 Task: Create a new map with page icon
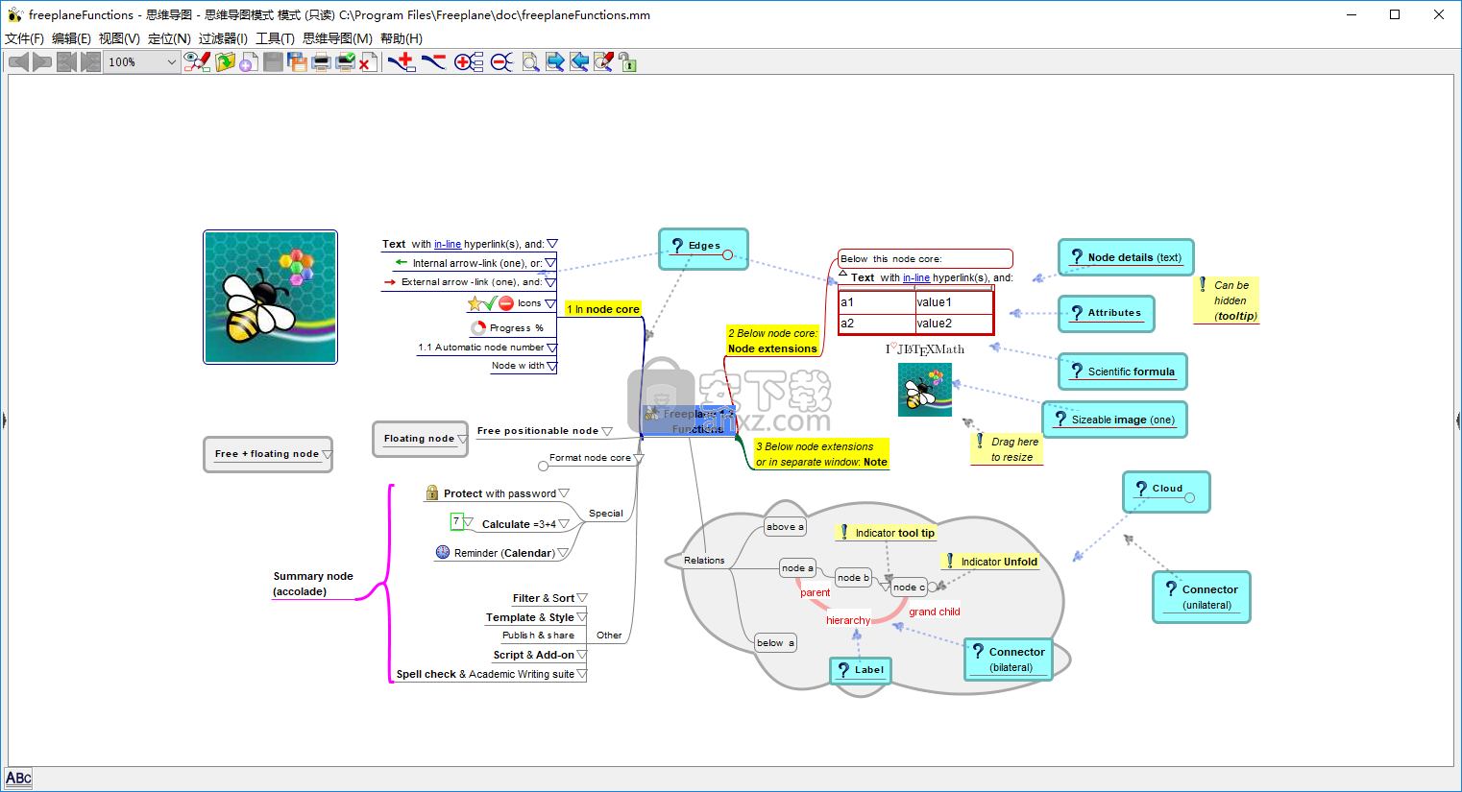[x=248, y=62]
